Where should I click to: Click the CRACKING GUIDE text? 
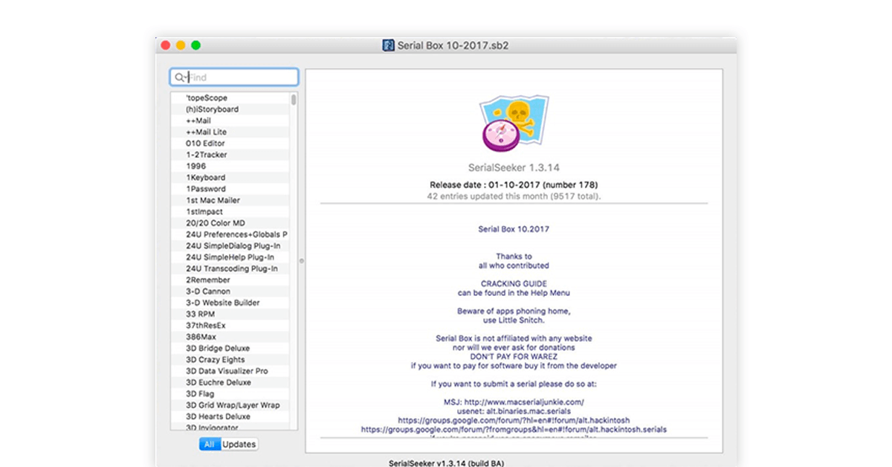coord(514,284)
